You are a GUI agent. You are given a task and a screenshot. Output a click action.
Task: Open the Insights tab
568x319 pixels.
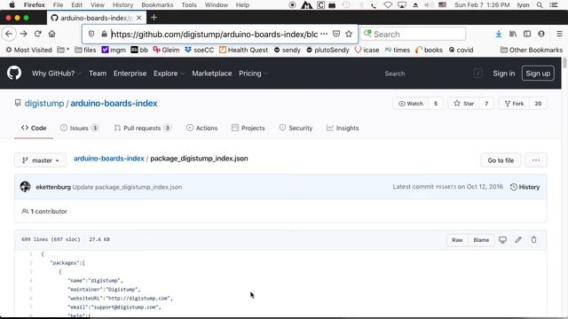tap(343, 128)
